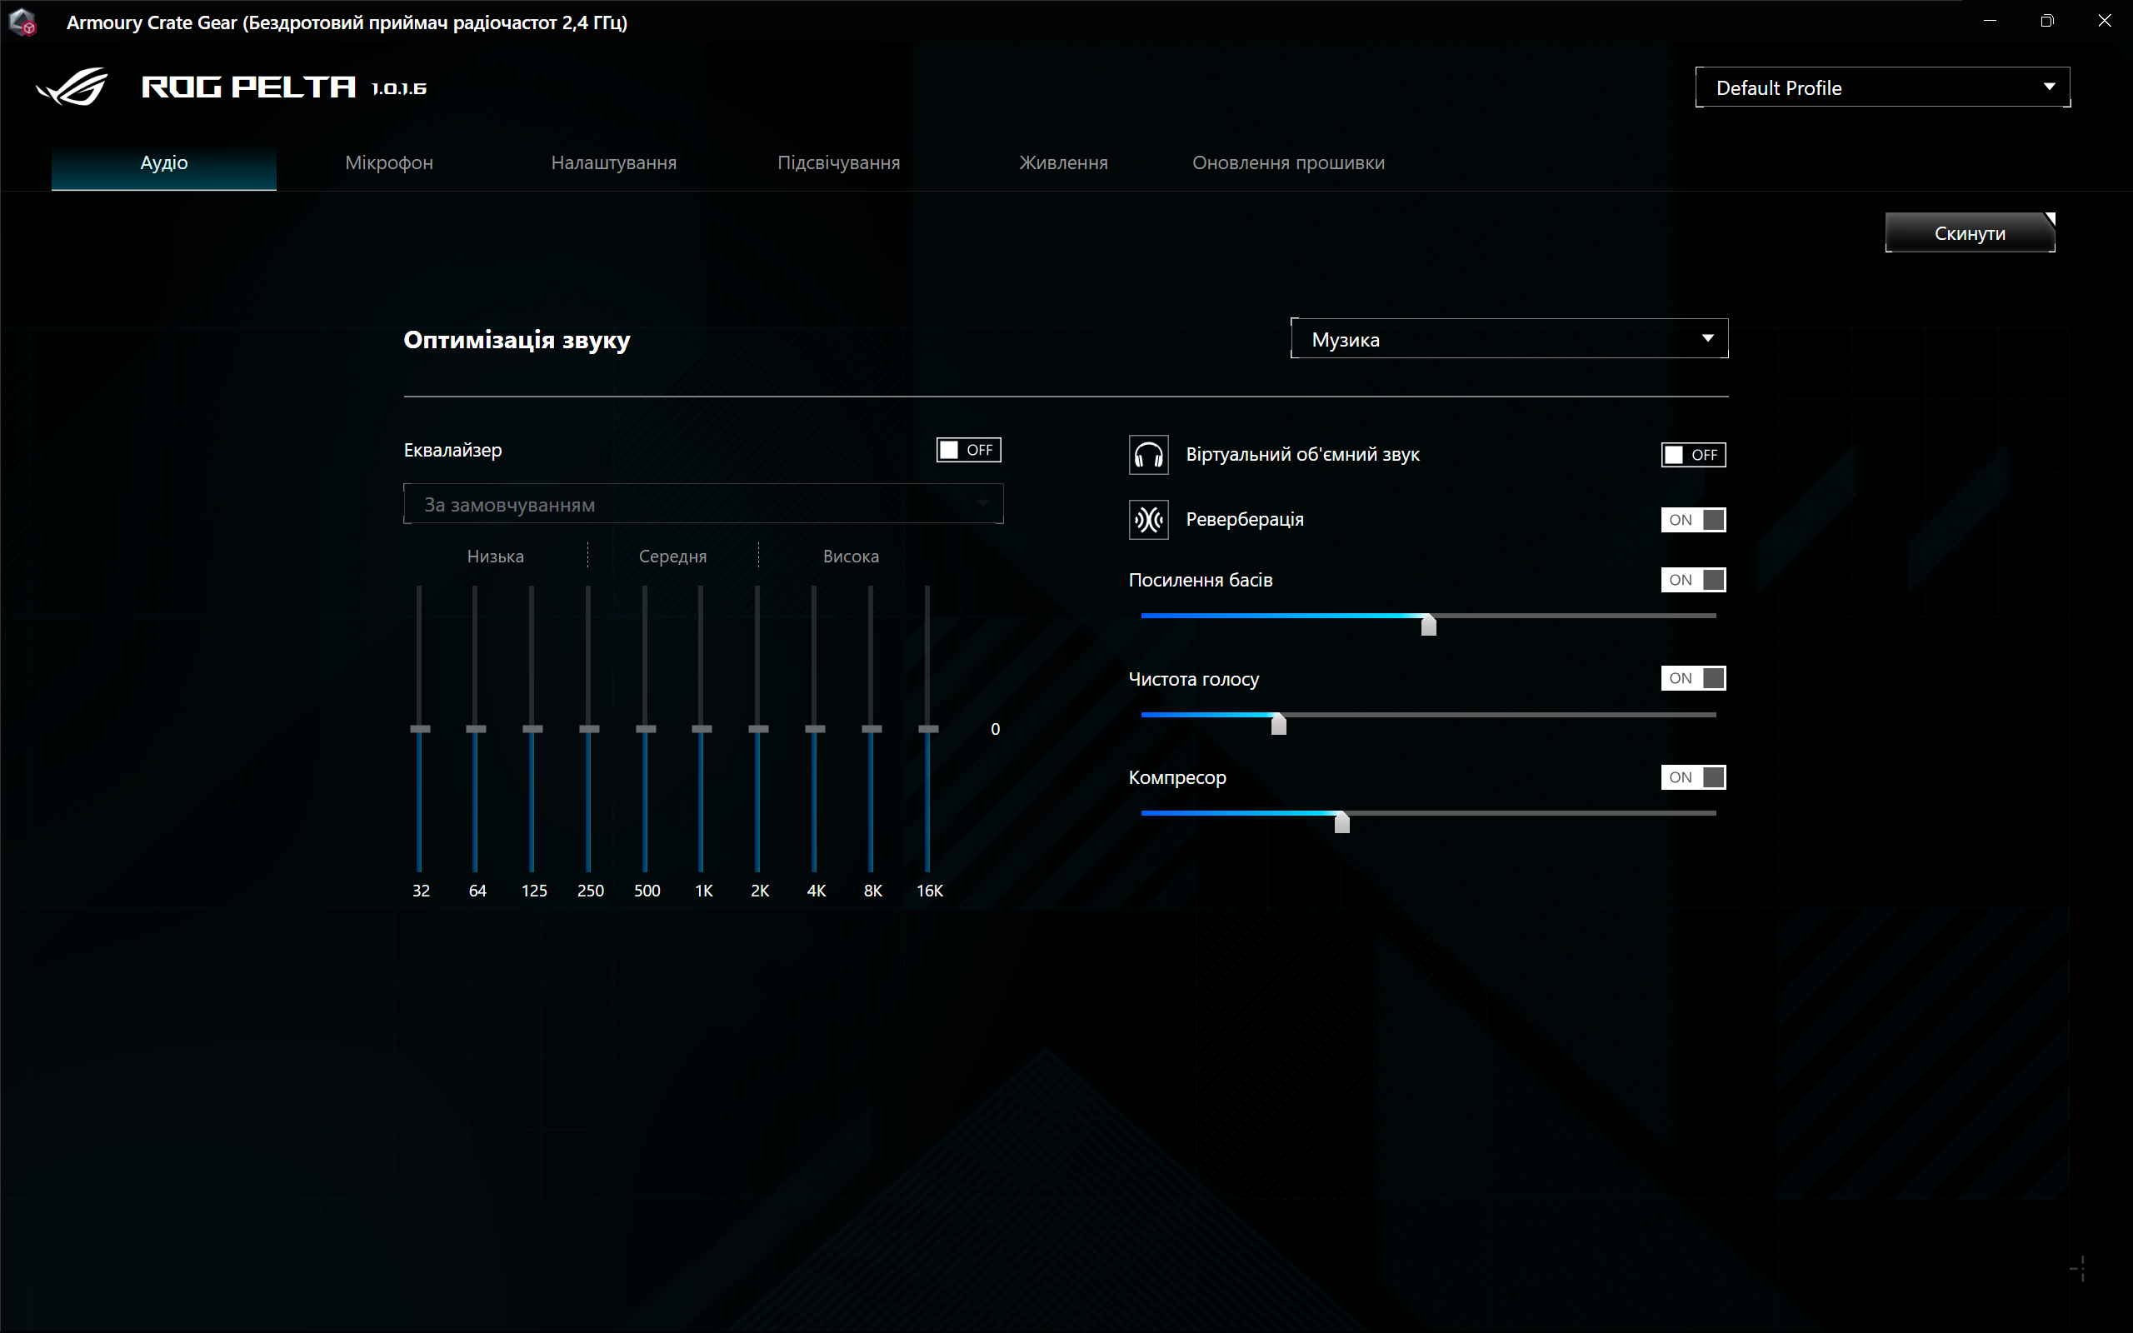Click the ROG PELTA product name

click(248, 87)
